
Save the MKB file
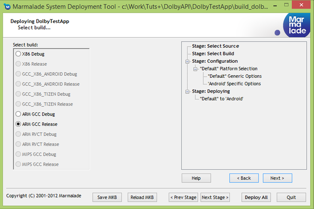(107, 198)
